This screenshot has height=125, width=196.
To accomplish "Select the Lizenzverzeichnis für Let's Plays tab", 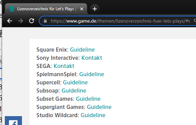I will [x=46, y=9].
